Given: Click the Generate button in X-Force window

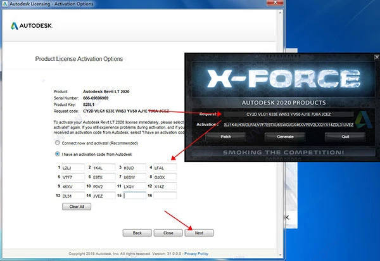Looking at the screenshot, I should 285,137.
